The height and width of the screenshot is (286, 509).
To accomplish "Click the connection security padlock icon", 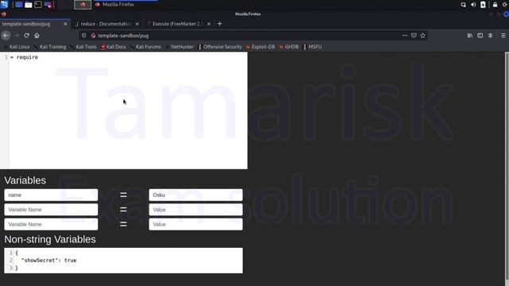I will [93, 36].
